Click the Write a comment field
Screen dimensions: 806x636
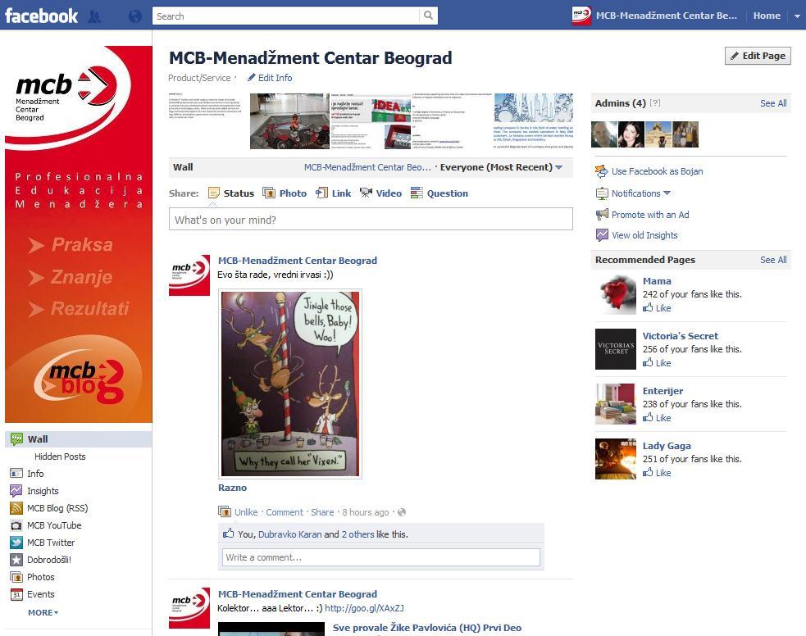[x=381, y=557]
